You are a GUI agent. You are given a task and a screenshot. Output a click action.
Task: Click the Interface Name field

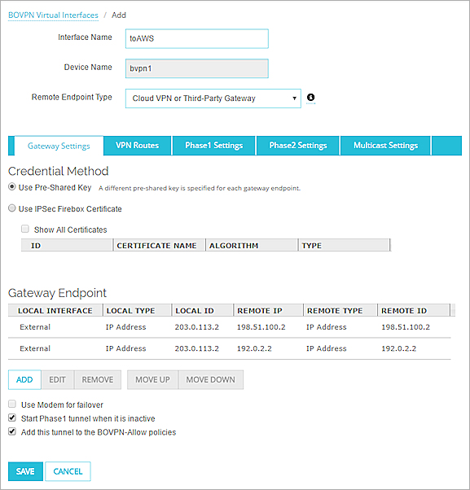tap(197, 39)
